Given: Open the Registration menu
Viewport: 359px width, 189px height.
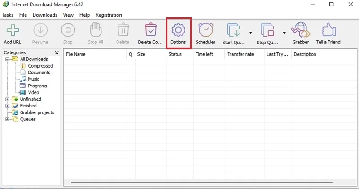Looking at the screenshot, I should tap(109, 15).
